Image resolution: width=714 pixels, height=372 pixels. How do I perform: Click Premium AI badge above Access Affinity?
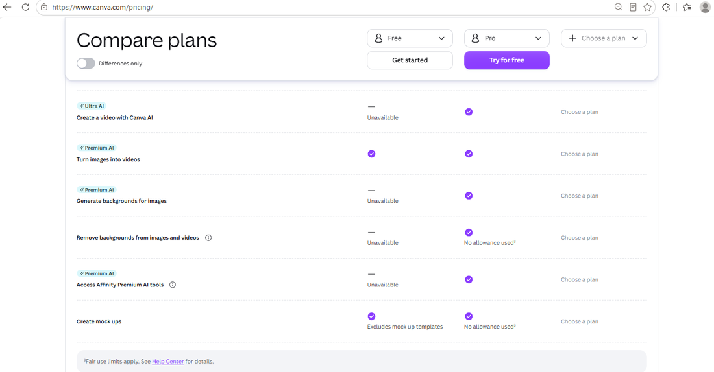click(x=97, y=273)
